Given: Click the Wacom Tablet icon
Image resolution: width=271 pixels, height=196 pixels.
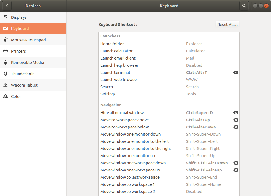Looking at the screenshot, I should click(6, 85).
